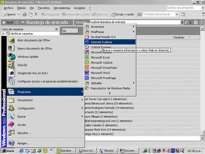Open Microsoft Excel from the programs list
Viewport: 205px width, 154px height.
click(x=100, y=57)
